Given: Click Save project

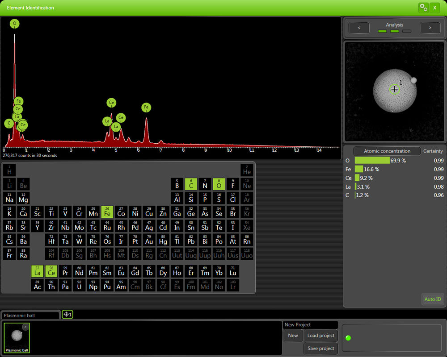Looking at the screenshot, I should click(x=320, y=349).
